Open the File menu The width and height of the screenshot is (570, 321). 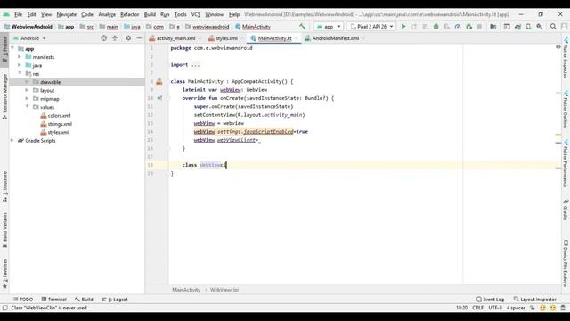point(18,14)
